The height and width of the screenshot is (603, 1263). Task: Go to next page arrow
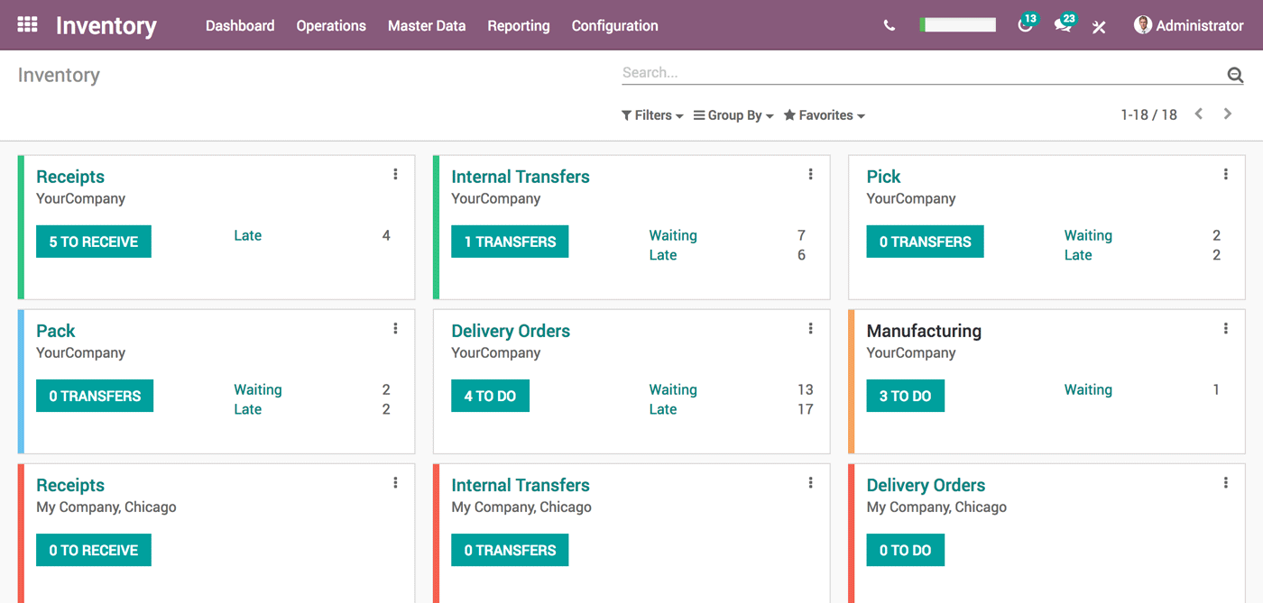point(1228,114)
